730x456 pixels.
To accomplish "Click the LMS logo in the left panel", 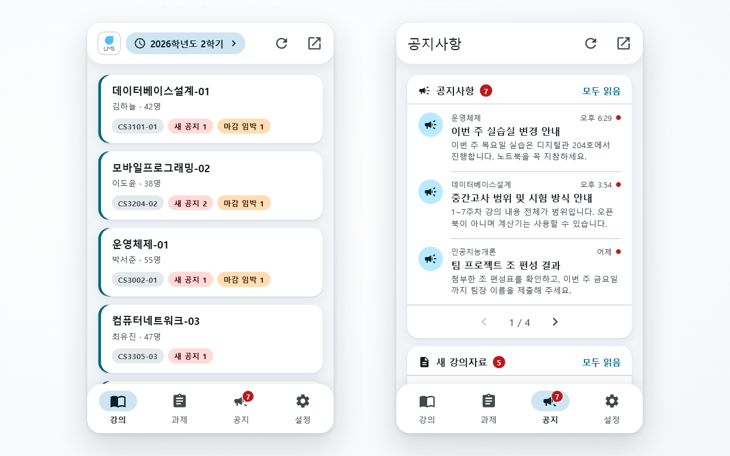I will (x=109, y=43).
